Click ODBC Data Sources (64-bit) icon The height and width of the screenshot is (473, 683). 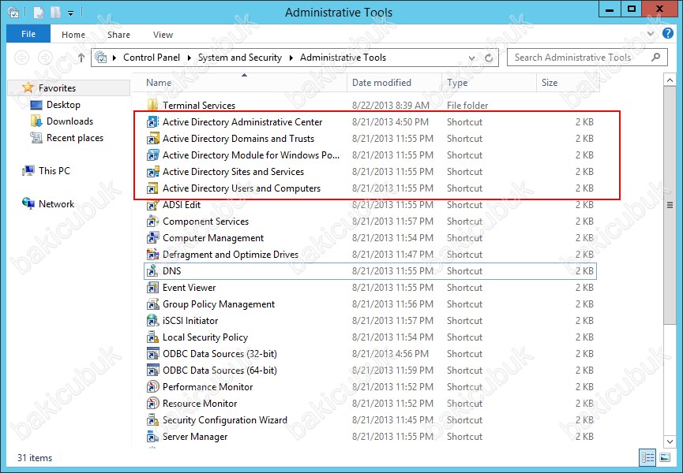152,370
